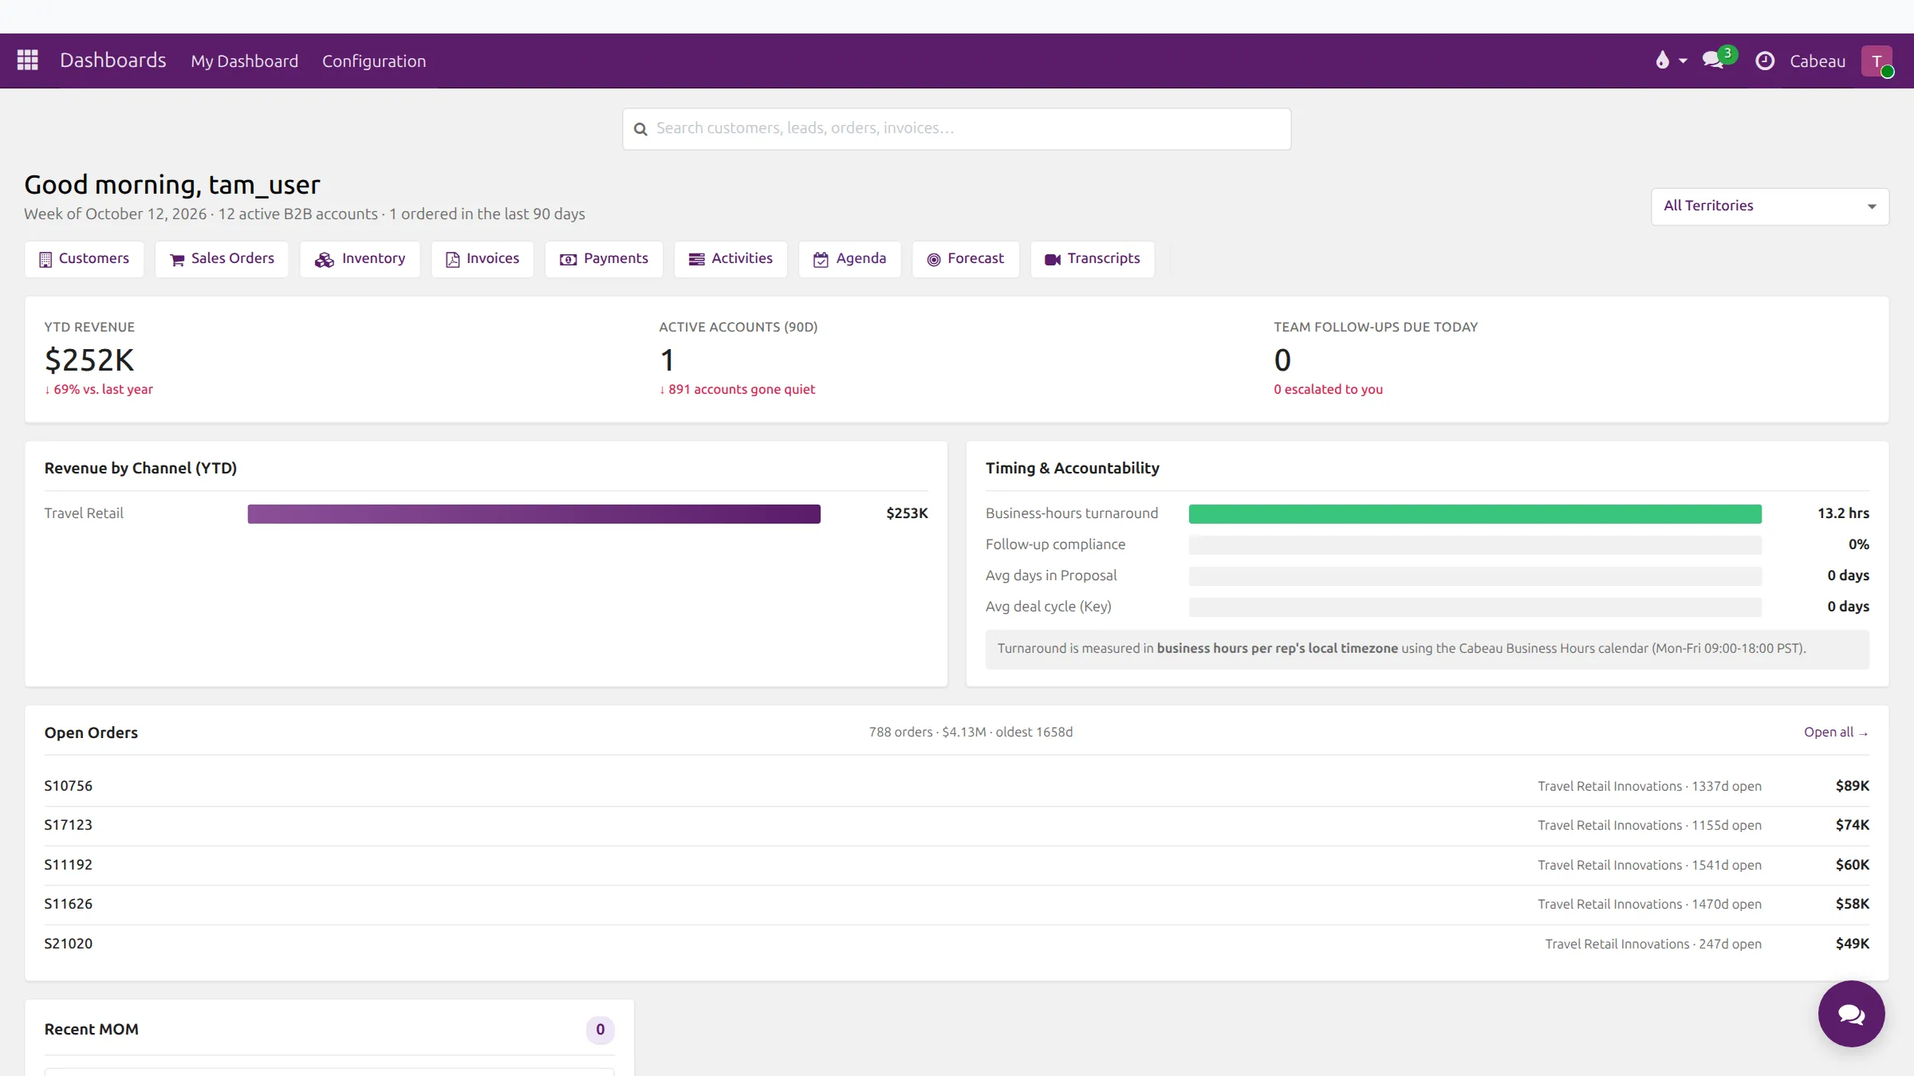Click the Travel Retail revenue bar
Viewport: 1914px width, 1076px height.
534,514
